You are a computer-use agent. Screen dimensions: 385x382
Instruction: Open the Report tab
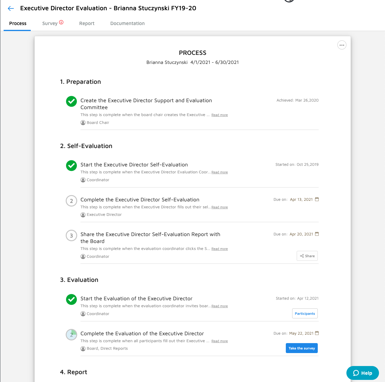pyautogui.click(x=87, y=24)
